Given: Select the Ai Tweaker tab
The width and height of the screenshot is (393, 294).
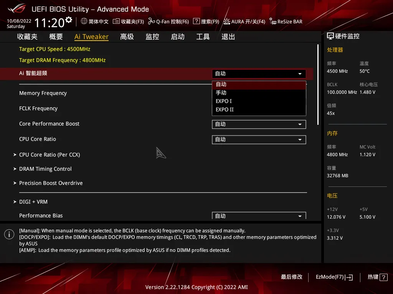Looking at the screenshot, I should (91, 37).
